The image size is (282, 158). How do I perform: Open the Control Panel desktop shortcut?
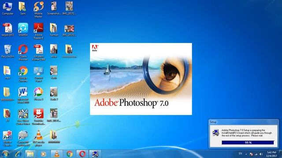point(38,74)
